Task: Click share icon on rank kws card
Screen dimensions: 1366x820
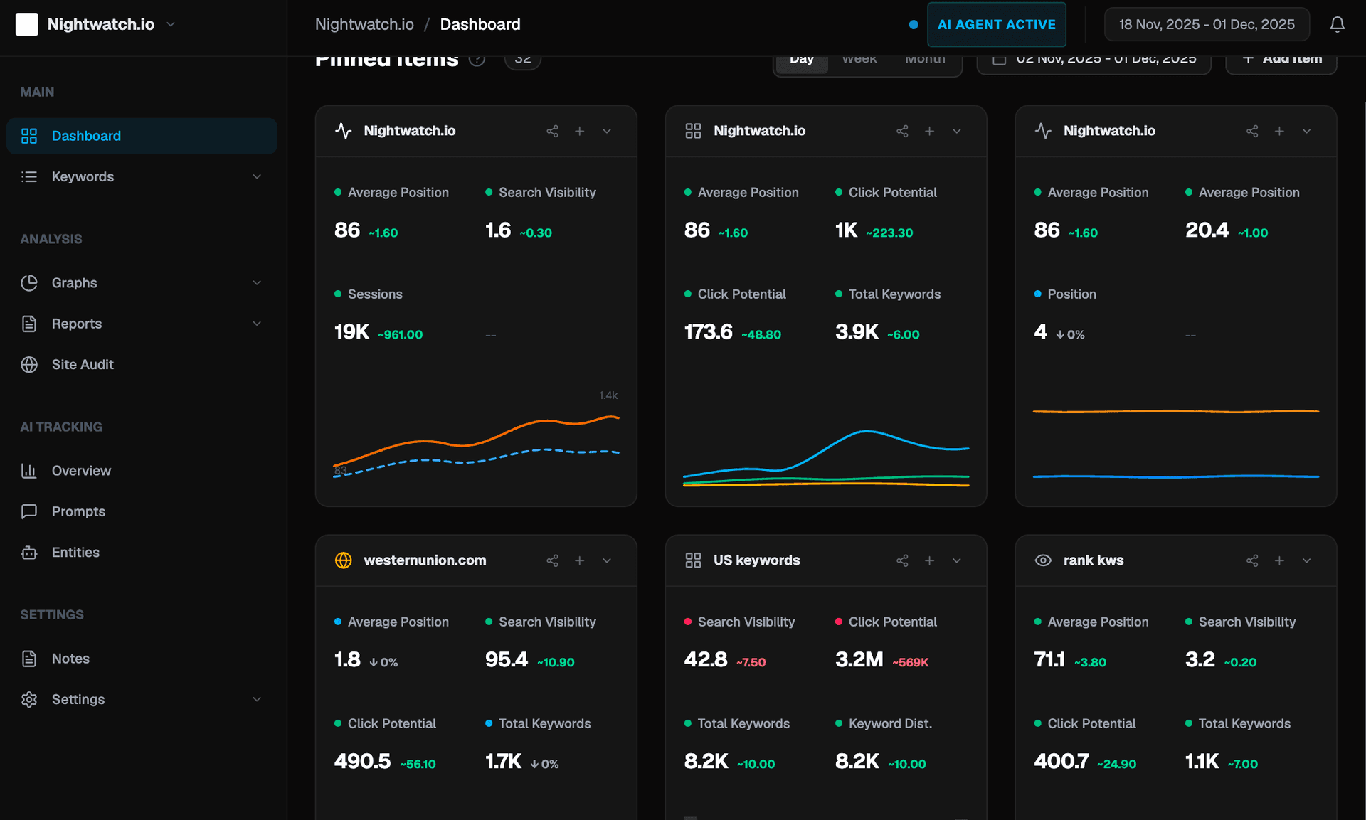Action: click(x=1252, y=560)
